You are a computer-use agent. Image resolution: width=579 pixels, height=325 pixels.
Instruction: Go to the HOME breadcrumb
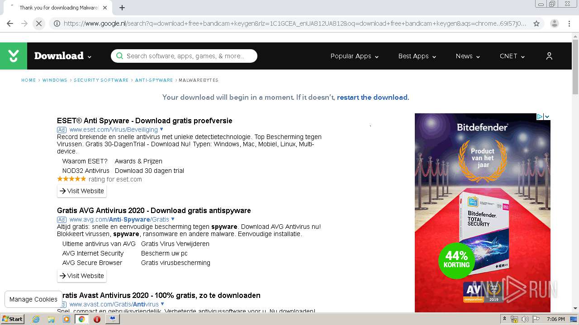tap(28, 80)
